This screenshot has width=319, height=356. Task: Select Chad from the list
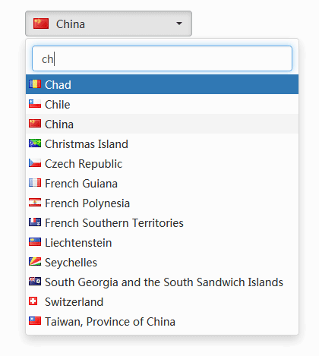[x=162, y=84]
